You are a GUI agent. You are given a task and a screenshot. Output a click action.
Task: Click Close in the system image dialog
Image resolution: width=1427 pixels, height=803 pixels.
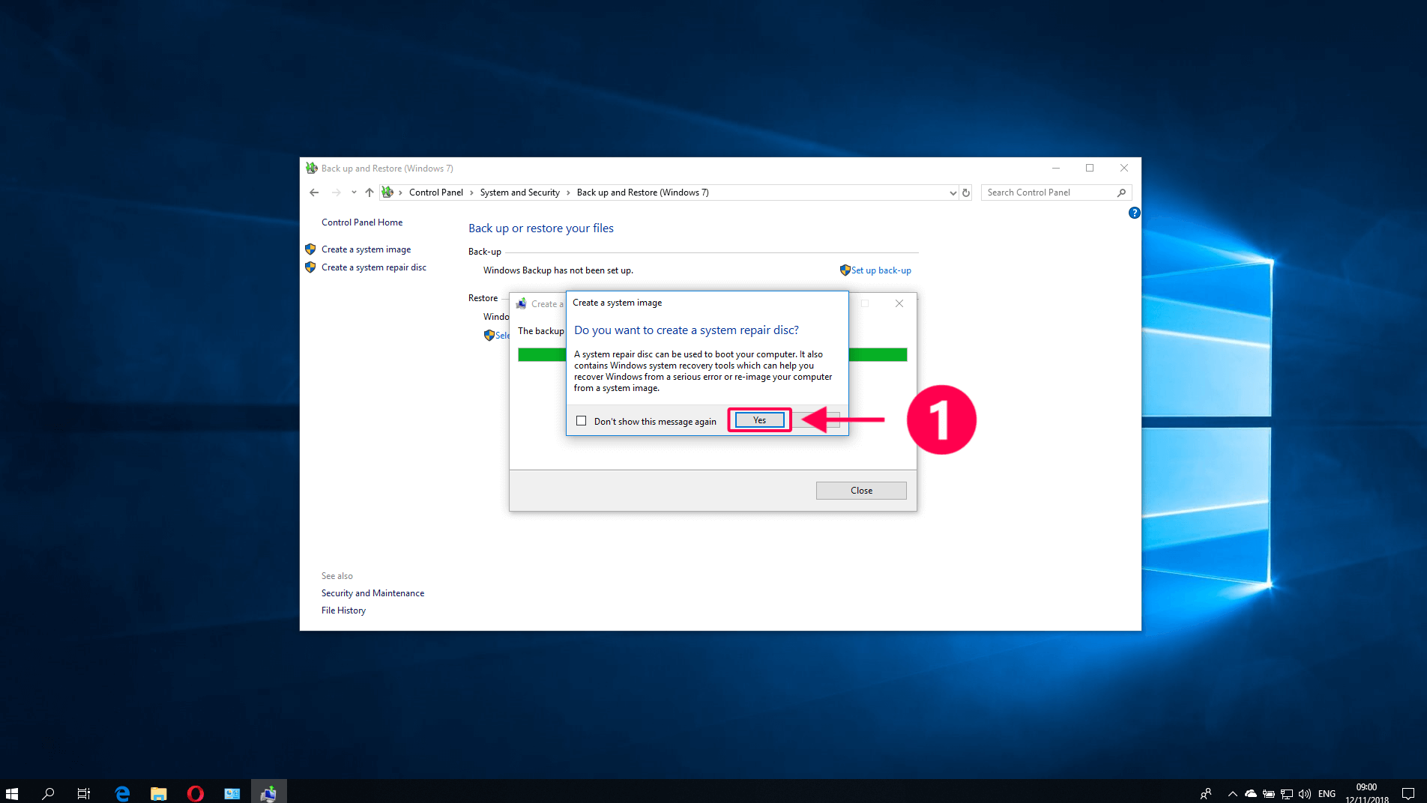pyautogui.click(x=861, y=491)
